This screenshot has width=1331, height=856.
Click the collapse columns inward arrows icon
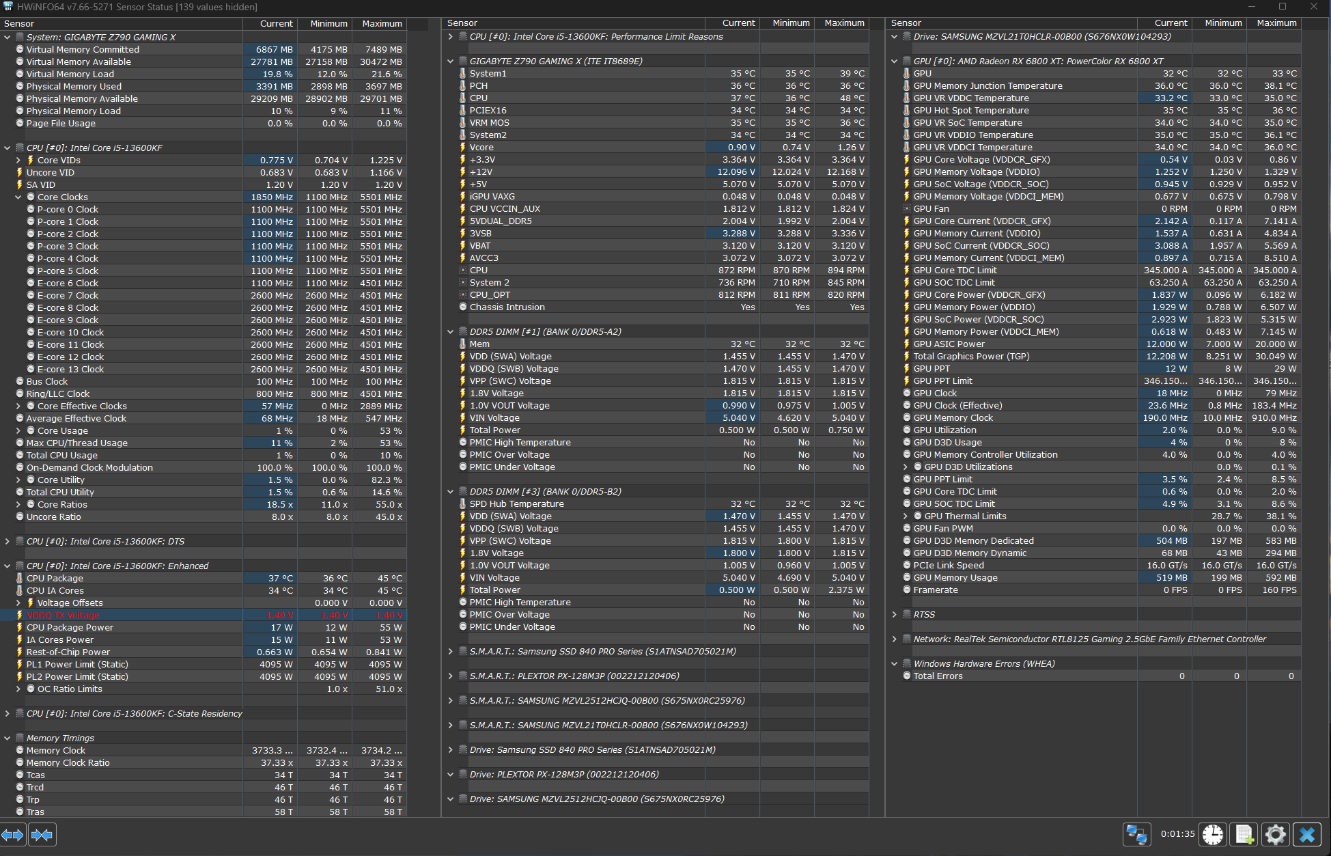(42, 834)
